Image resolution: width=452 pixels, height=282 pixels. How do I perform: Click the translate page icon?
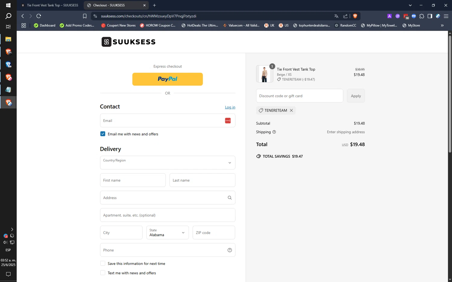tap(336, 16)
